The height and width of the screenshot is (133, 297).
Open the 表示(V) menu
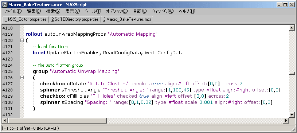73,11
